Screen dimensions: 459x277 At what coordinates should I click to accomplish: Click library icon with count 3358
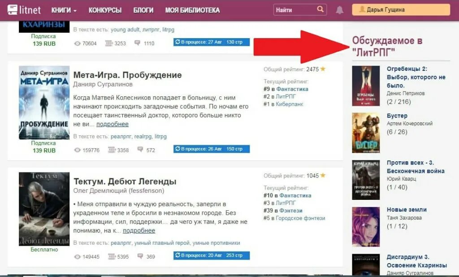pyautogui.click(x=112, y=150)
